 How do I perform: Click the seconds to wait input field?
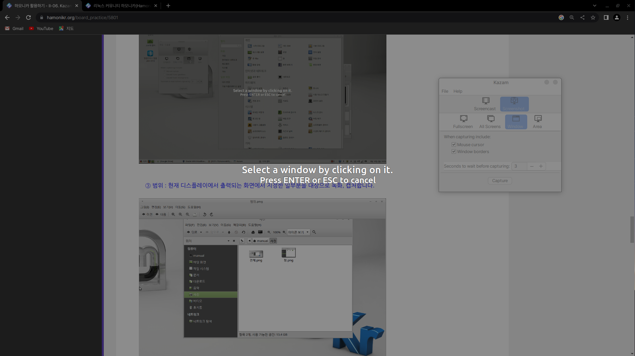(519, 166)
